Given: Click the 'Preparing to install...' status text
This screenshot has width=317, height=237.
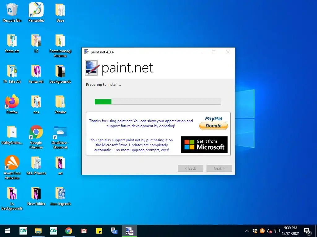Looking at the screenshot, I should click(x=103, y=85).
